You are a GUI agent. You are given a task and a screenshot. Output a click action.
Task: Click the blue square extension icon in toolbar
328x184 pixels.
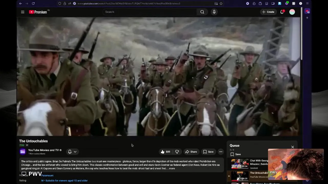pos(280,4)
